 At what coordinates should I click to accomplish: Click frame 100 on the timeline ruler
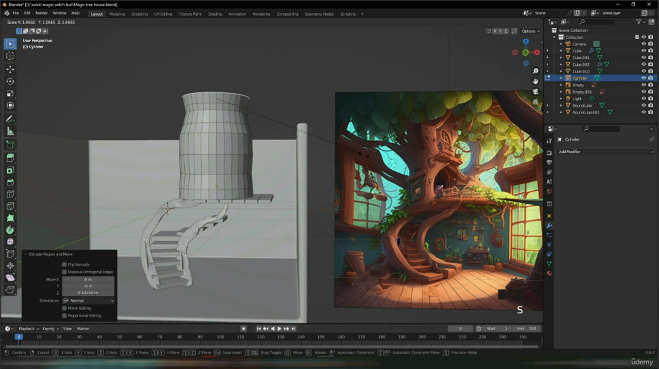220,337
